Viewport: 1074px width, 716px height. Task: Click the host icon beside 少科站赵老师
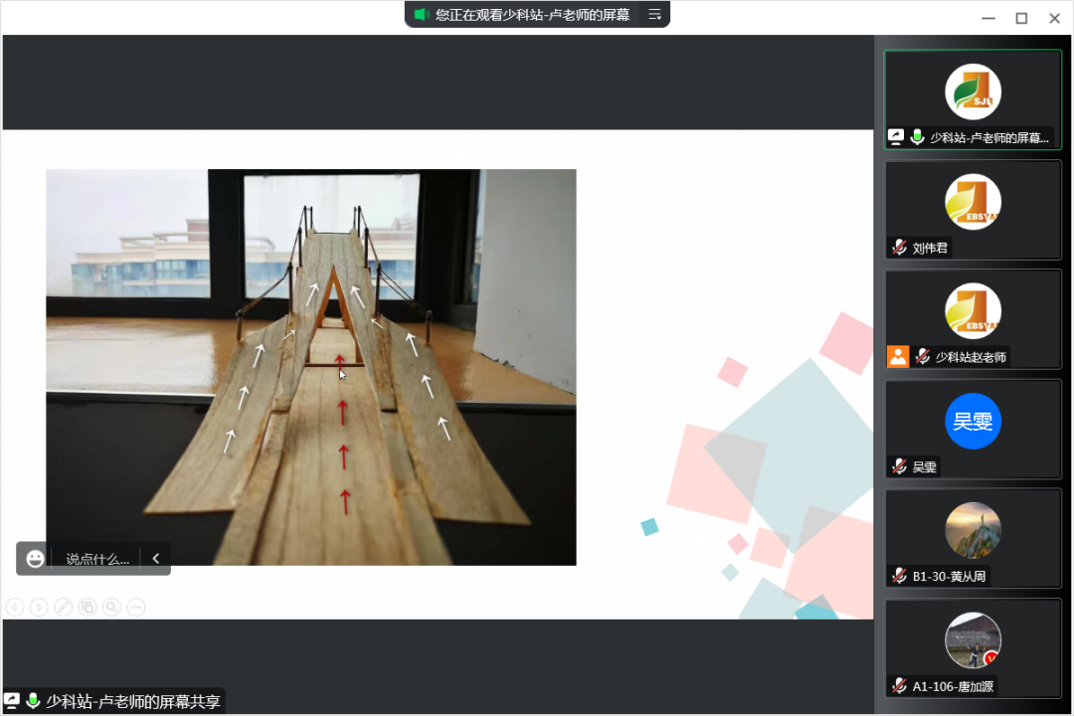[x=898, y=357]
